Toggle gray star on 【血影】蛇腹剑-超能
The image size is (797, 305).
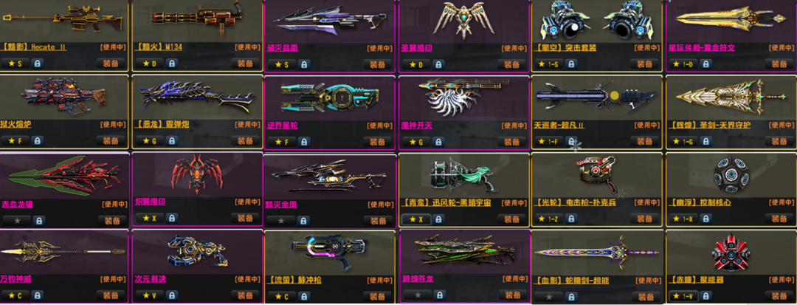(x=547, y=297)
